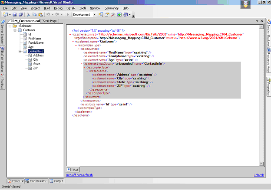Open the Debug menu

58,8
